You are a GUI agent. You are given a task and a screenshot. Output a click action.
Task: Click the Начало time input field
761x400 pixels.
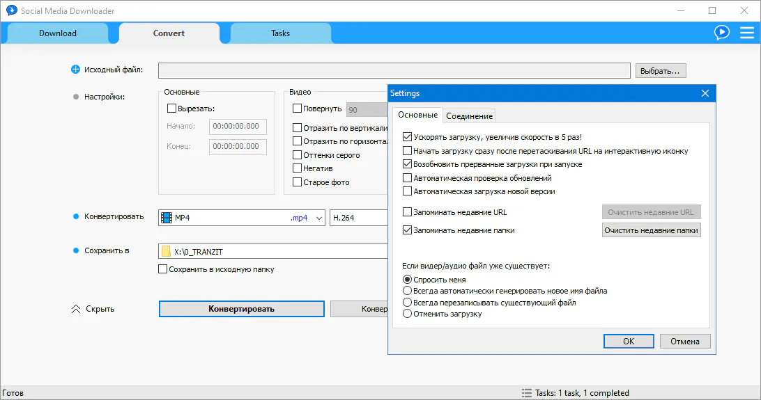pos(238,127)
